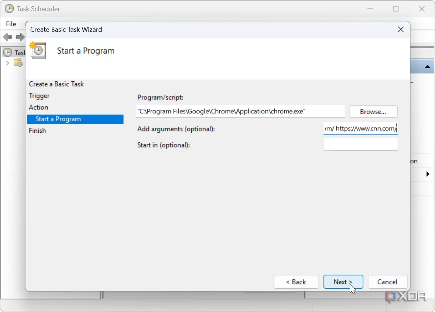Close the Create Basic Task Wizard dialog
Image resolution: width=435 pixels, height=312 pixels.
point(401,30)
